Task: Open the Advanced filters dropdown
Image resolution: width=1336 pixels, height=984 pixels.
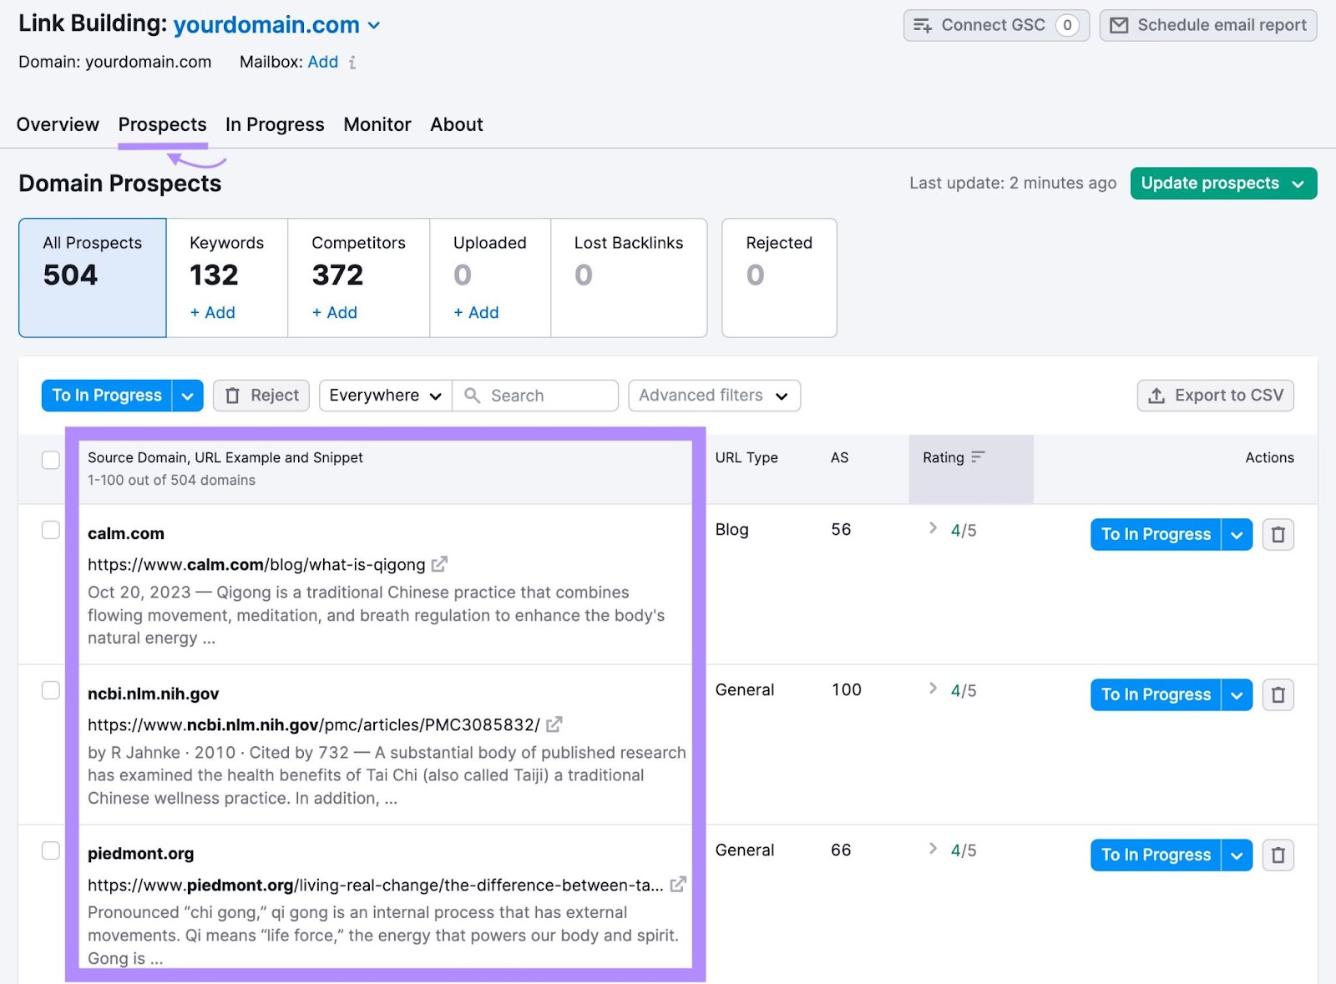Action: (715, 396)
